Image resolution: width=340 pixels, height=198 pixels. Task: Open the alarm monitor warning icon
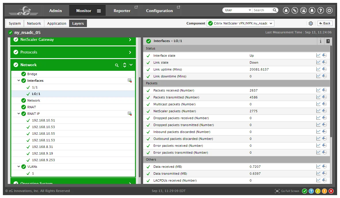[303, 10]
